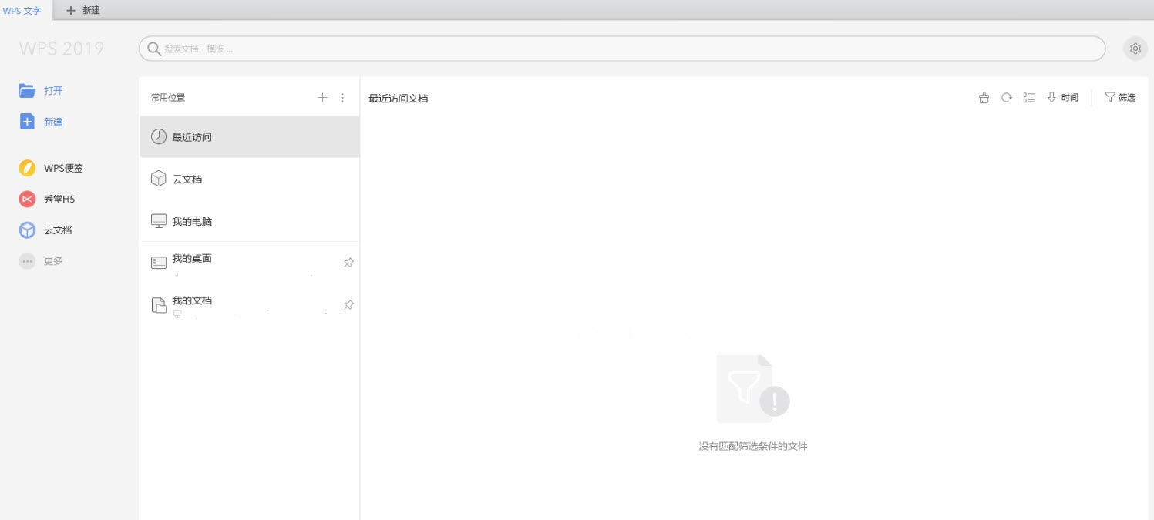The image size is (1154, 520).
Task: Refresh the recent documents list
Action: [x=1006, y=98]
